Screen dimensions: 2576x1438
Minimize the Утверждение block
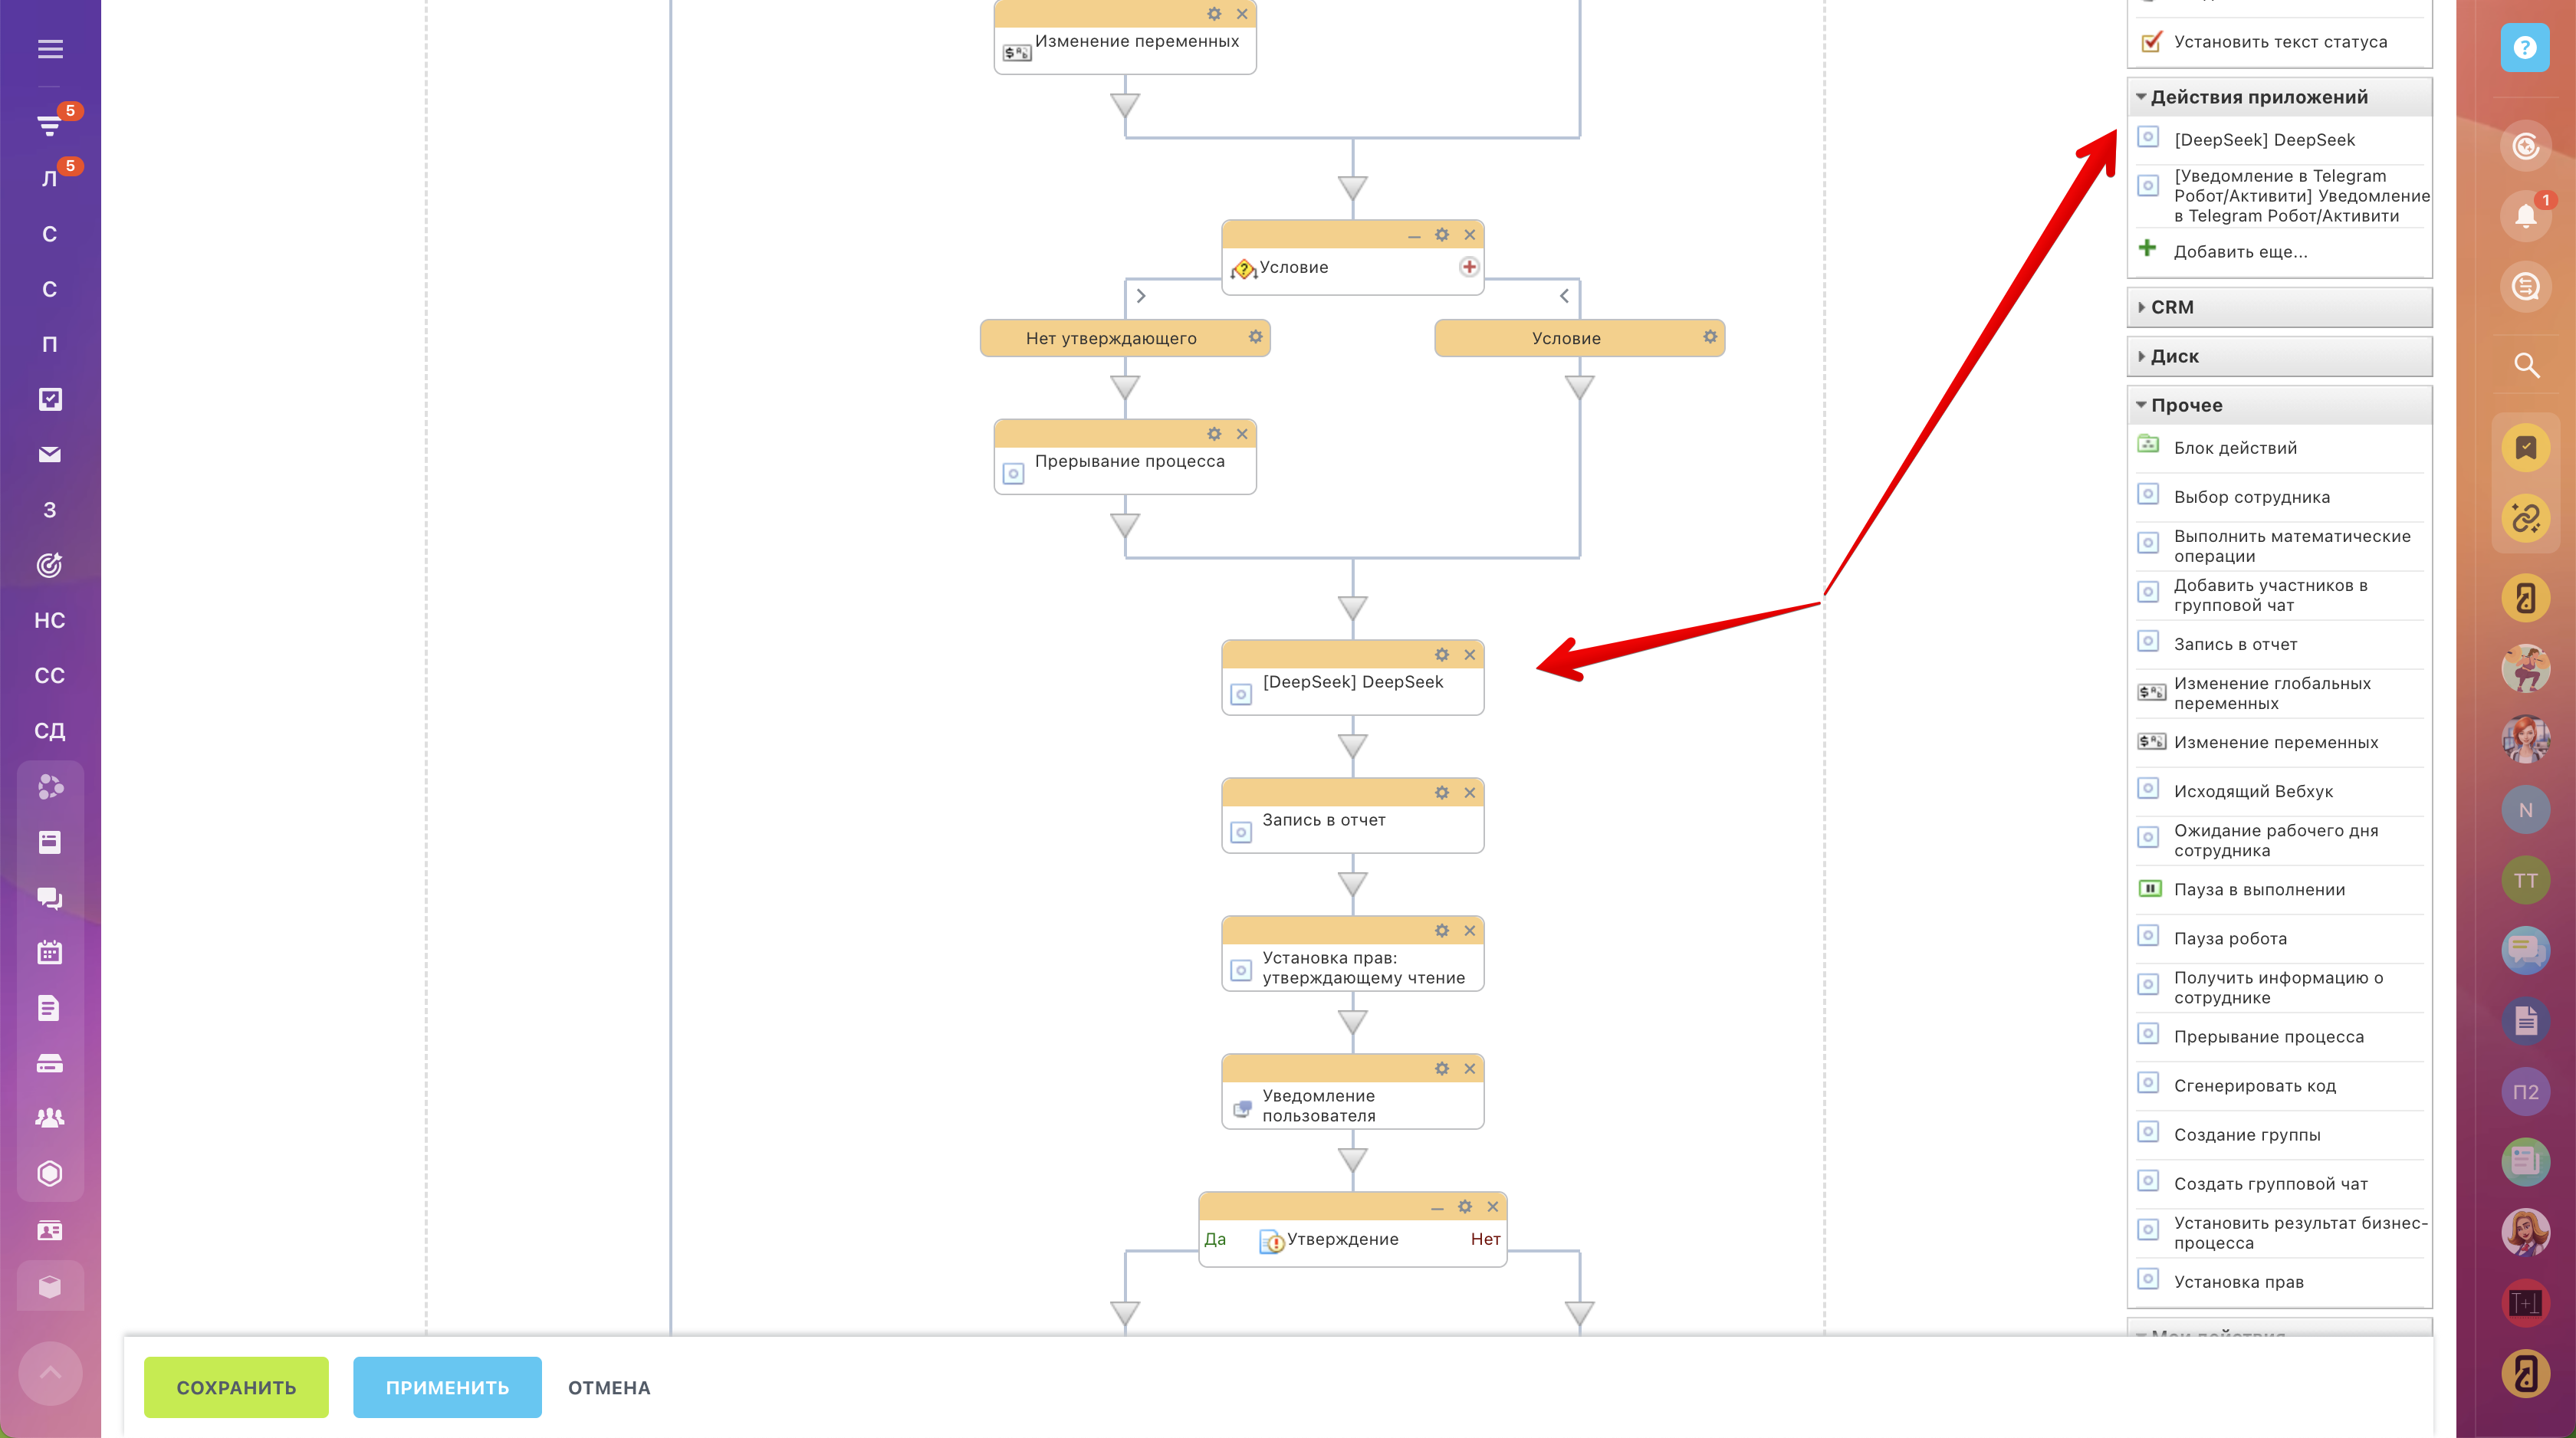[x=1436, y=1207]
